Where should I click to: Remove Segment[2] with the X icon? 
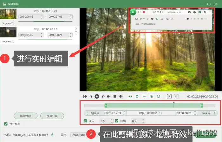pos(76,28)
